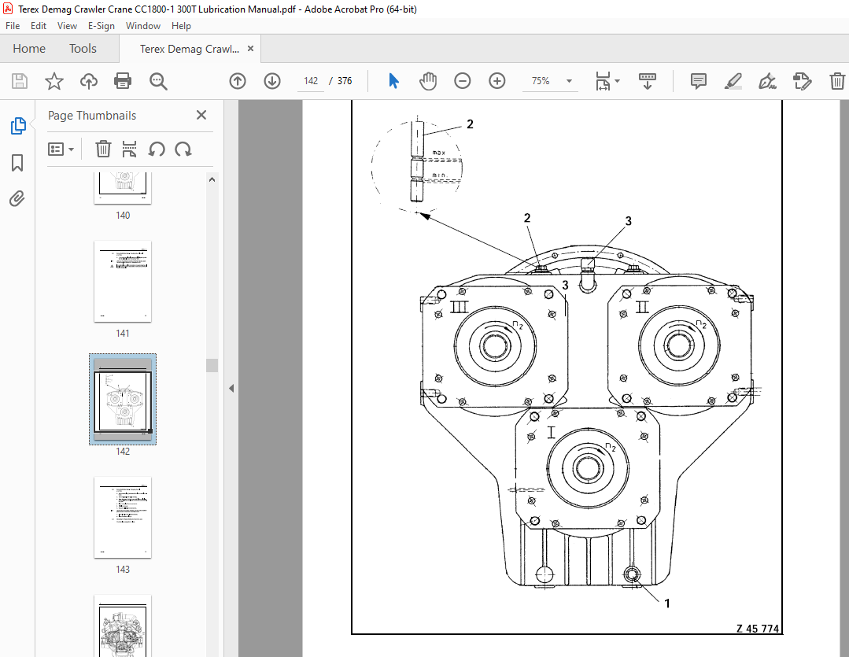Rotate page counterclockwise

[x=157, y=149]
